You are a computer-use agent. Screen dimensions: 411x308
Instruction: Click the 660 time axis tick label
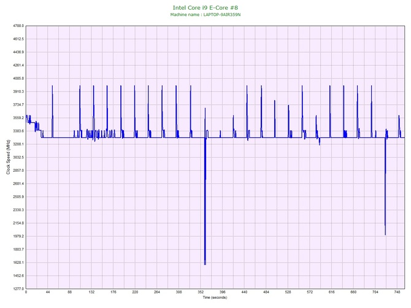(353, 292)
